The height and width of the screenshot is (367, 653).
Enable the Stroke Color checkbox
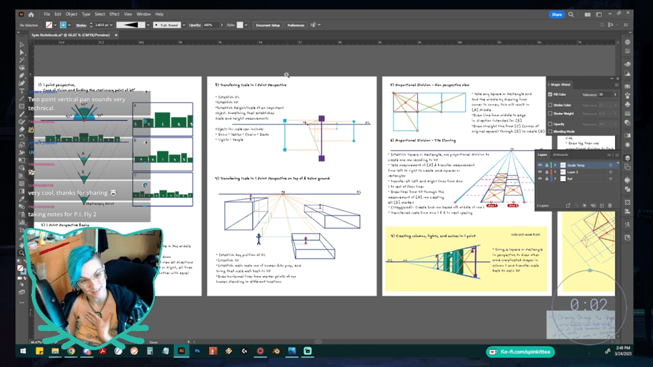pos(550,105)
